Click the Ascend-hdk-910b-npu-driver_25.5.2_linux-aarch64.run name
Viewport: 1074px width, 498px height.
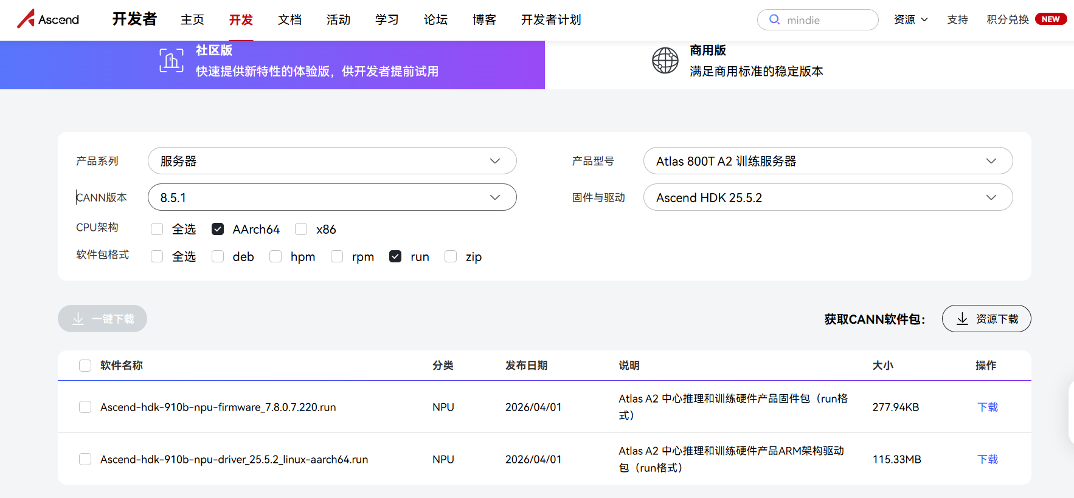pos(234,459)
